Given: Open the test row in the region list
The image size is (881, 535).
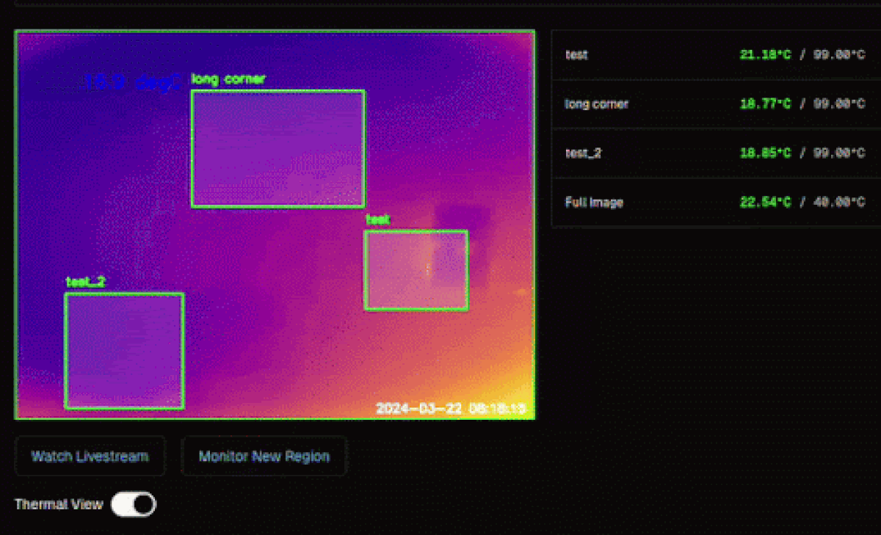Looking at the screenshot, I should coord(576,55).
